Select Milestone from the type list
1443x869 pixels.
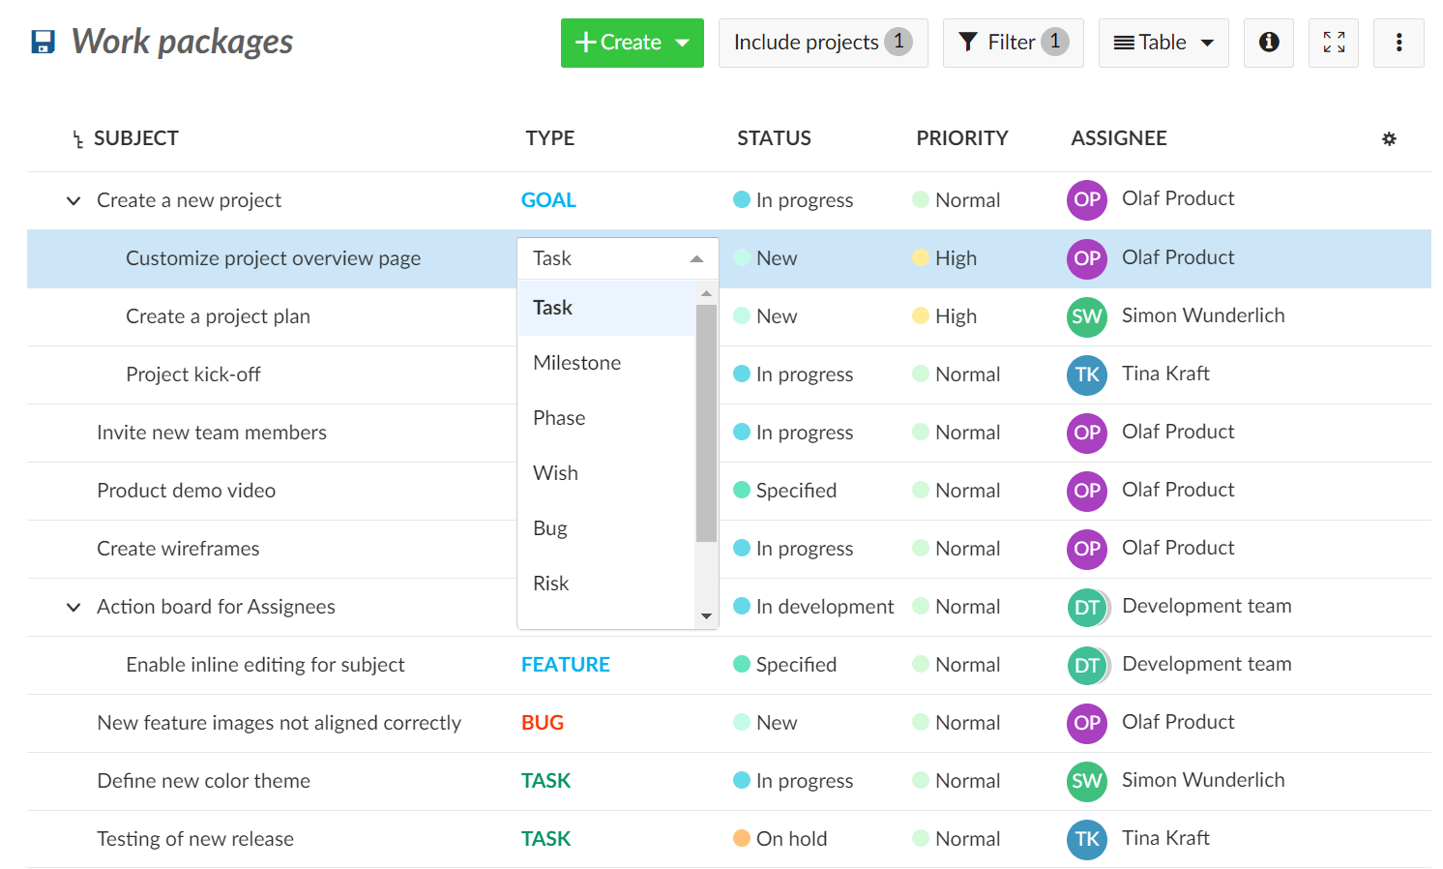(x=577, y=363)
